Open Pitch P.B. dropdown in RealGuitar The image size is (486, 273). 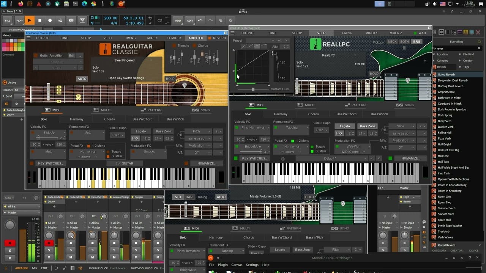tap(199, 131)
